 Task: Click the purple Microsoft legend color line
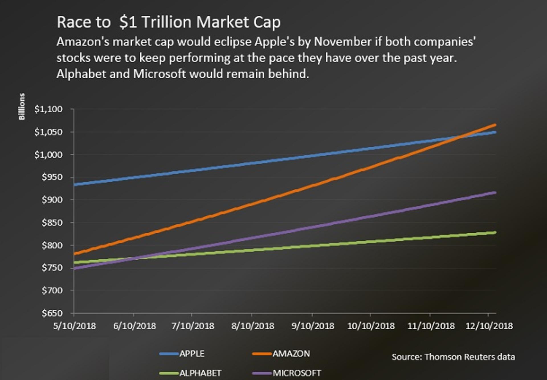point(262,373)
